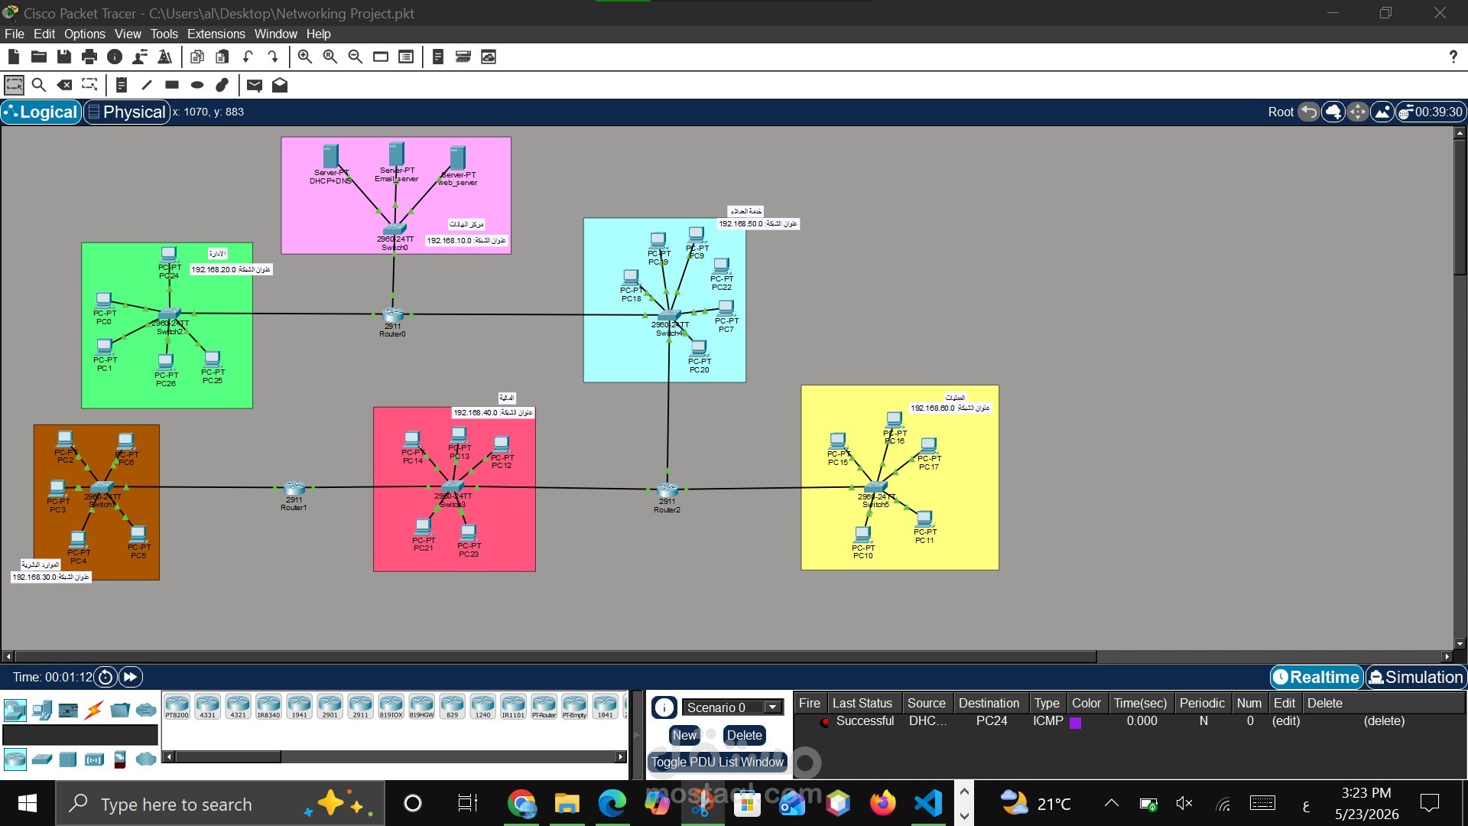Open Firefox from the taskbar
This screenshot has width=1468, height=826.
[x=883, y=803]
